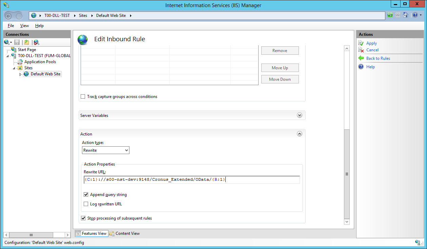The width and height of the screenshot is (427, 249).
Task: Uncheck the Append query string checkbox
Action: click(x=86, y=195)
